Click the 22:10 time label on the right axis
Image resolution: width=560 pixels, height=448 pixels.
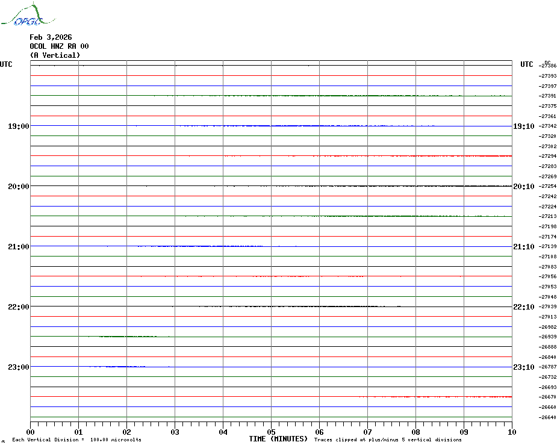pos(523,307)
